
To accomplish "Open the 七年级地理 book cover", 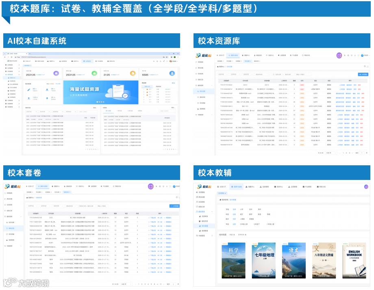I will [264, 260].
